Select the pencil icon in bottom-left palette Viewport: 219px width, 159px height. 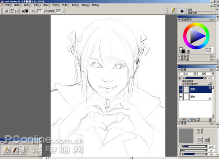pyautogui.click(x=7, y=150)
